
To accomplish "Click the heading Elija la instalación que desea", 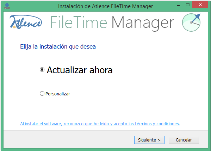I will [x=58, y=47].
